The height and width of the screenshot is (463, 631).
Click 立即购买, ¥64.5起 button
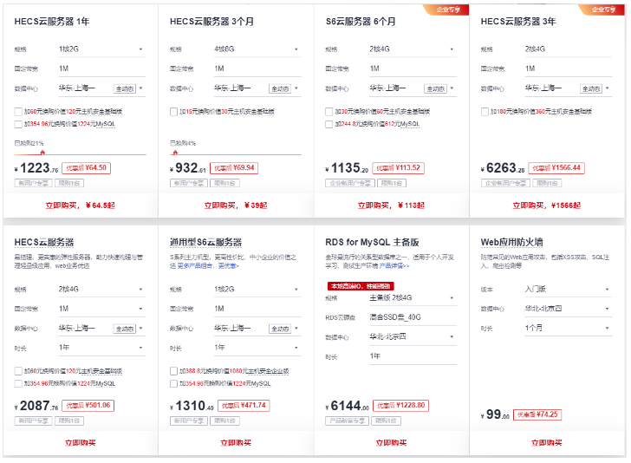point(80,205)
